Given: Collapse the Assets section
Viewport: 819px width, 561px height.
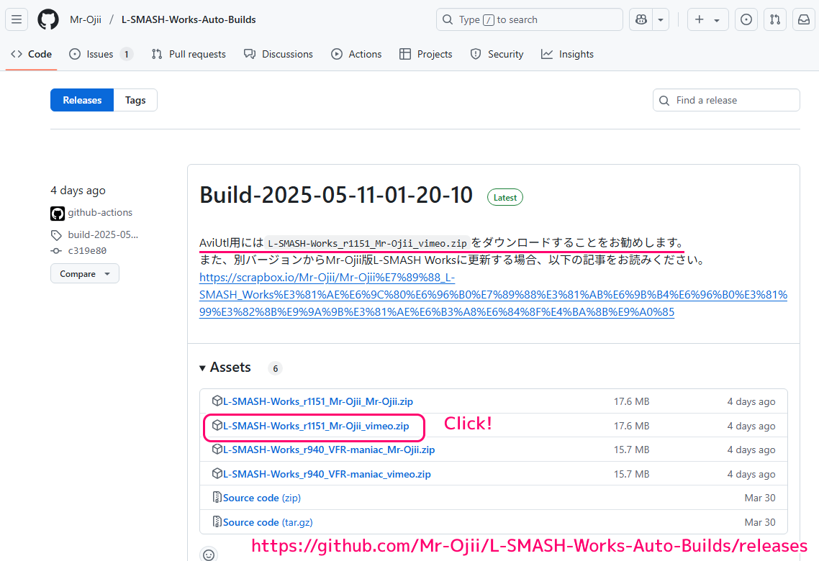Looking at the screenshot, I should point(225,368).
